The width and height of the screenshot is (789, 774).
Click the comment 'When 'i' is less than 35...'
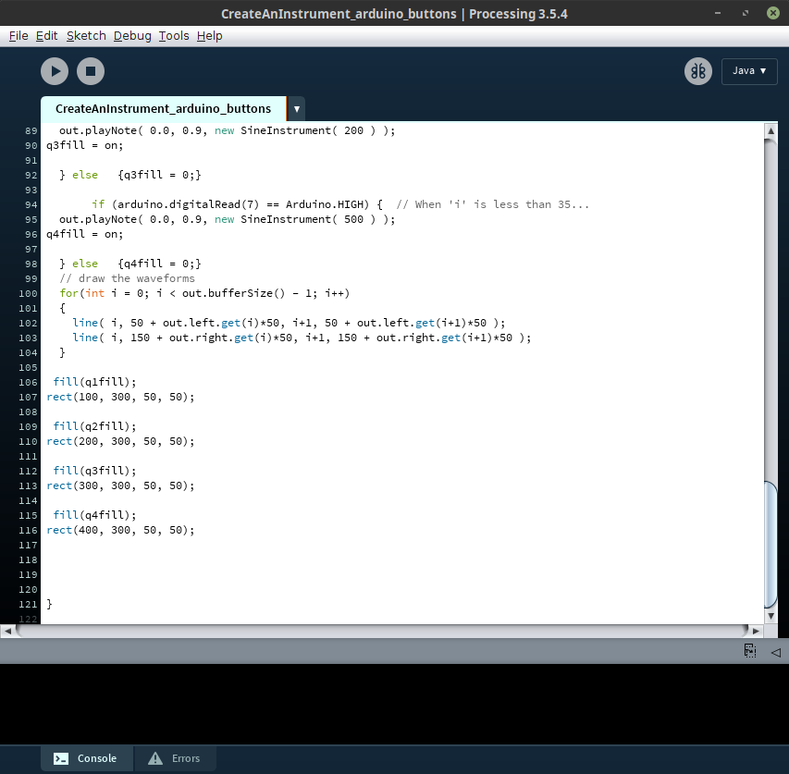click(492, 204)
